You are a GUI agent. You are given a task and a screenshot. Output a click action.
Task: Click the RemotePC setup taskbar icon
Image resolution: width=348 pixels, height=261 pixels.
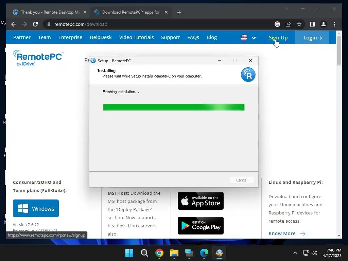219,253
